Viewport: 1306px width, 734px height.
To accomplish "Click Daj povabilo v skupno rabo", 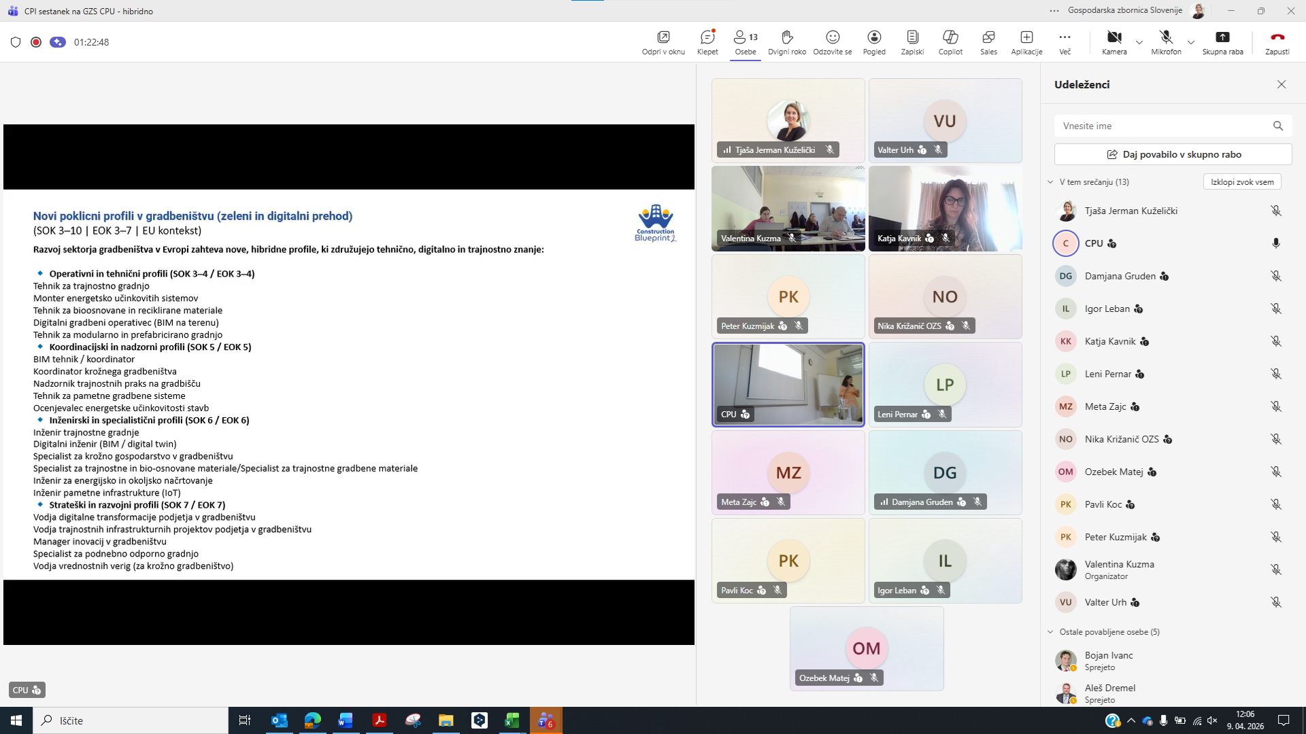I will 1173,154.
